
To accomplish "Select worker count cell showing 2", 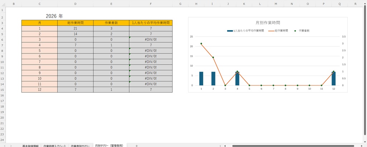I will (111, 34).
